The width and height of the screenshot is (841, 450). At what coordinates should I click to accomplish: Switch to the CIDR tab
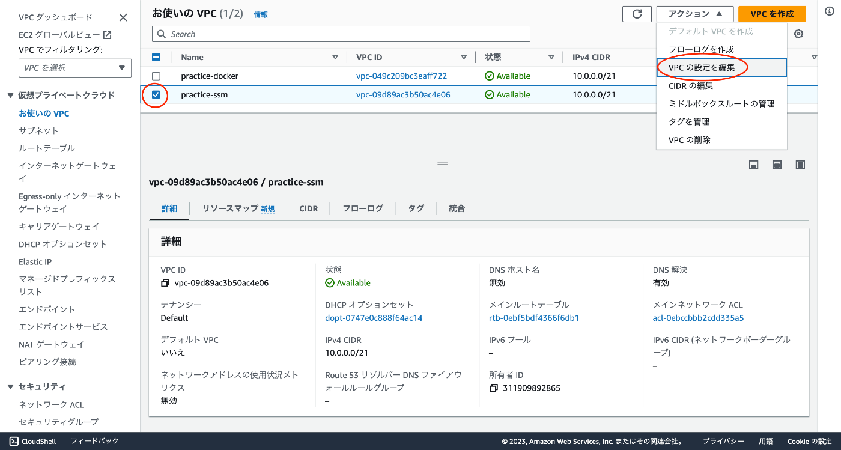pyautogui.click(x=309, y=208)
